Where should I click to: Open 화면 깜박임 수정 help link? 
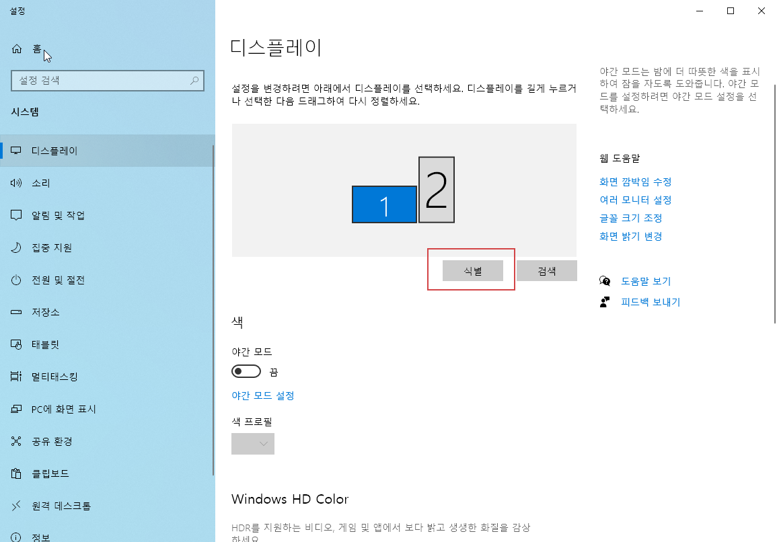(x=635, y=182)
